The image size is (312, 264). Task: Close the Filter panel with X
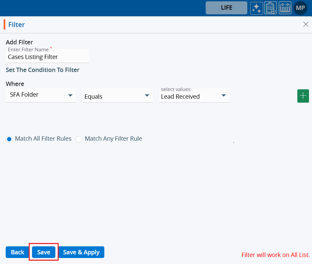point(306,24)
